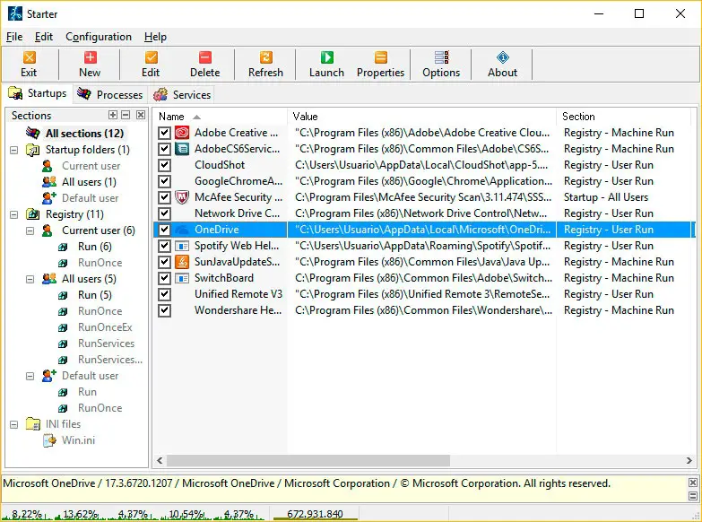
Task: Collapse the Default user registry node
Action: pos(30,376)
